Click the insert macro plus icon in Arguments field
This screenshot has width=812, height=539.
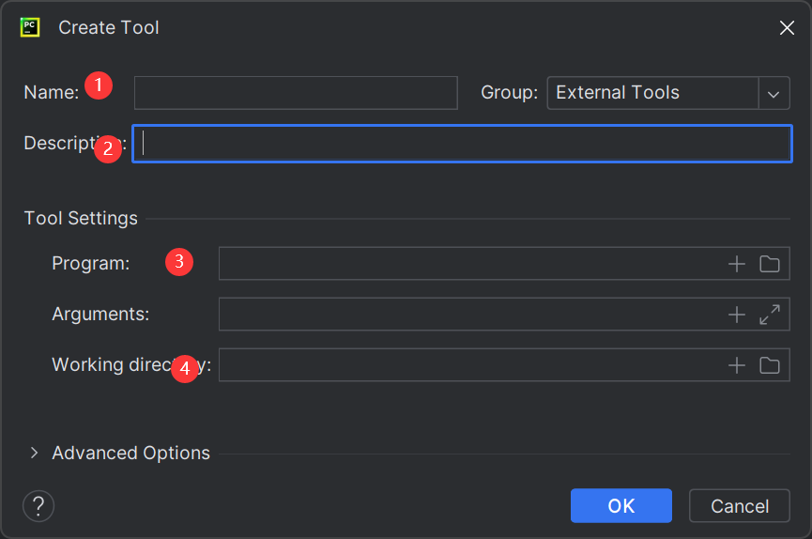point(737,315)
